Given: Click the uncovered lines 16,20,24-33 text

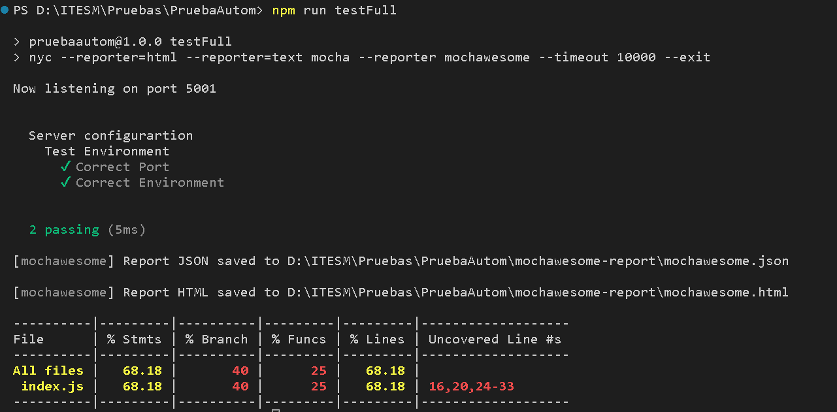Looking at the screenshot, I should pos(471,387).
